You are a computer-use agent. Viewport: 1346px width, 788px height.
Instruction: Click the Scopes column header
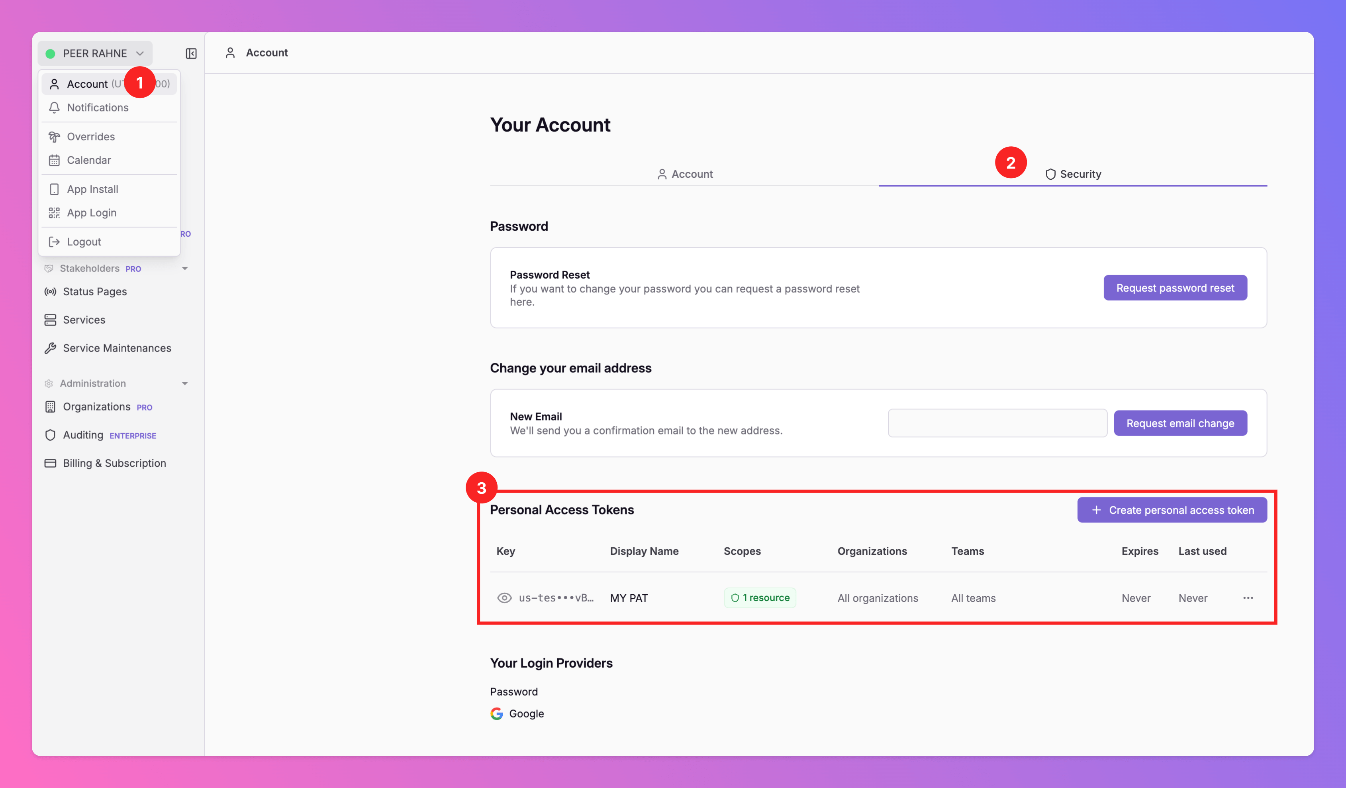[x=742, y=551]
